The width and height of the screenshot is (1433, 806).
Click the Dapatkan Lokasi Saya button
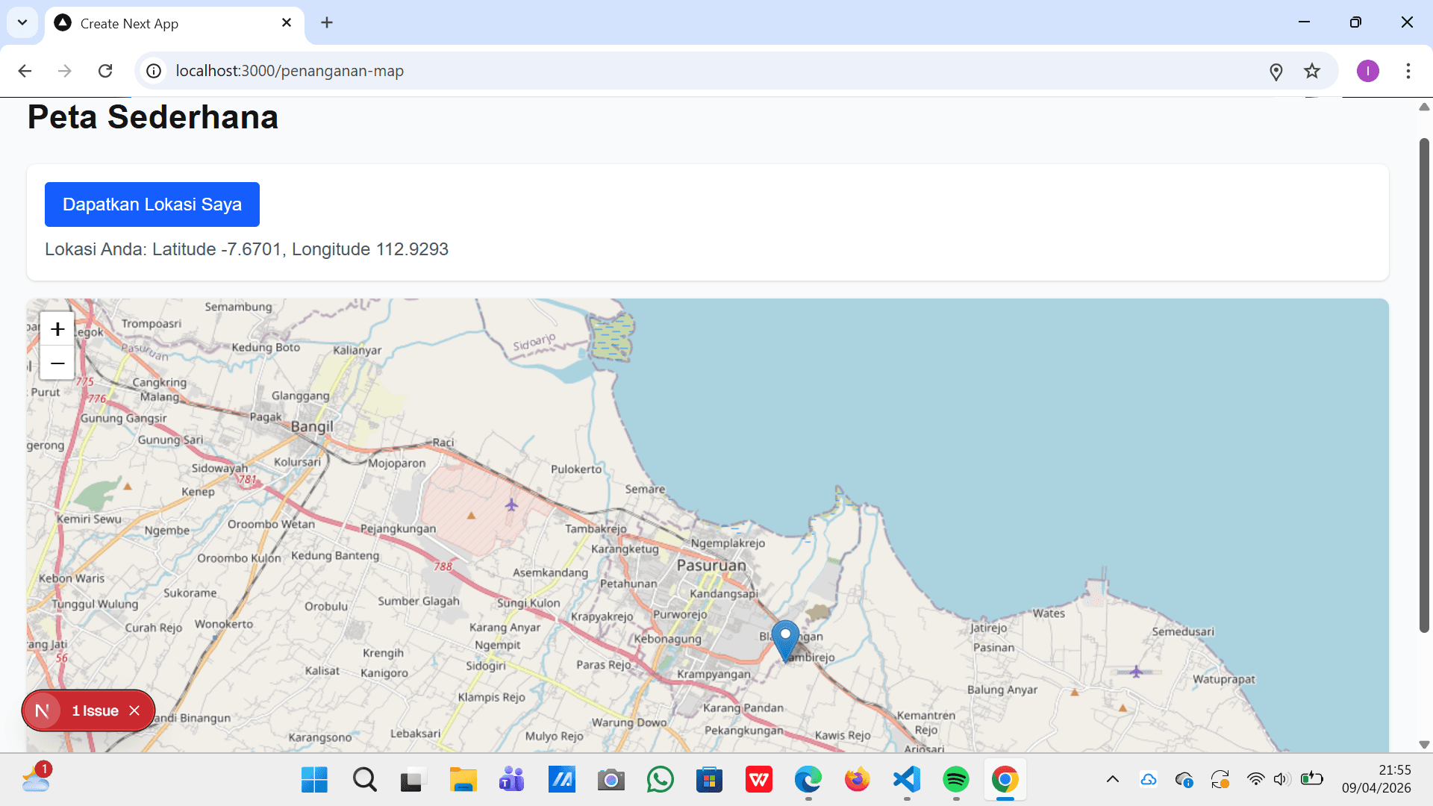[x=152, y=204]
